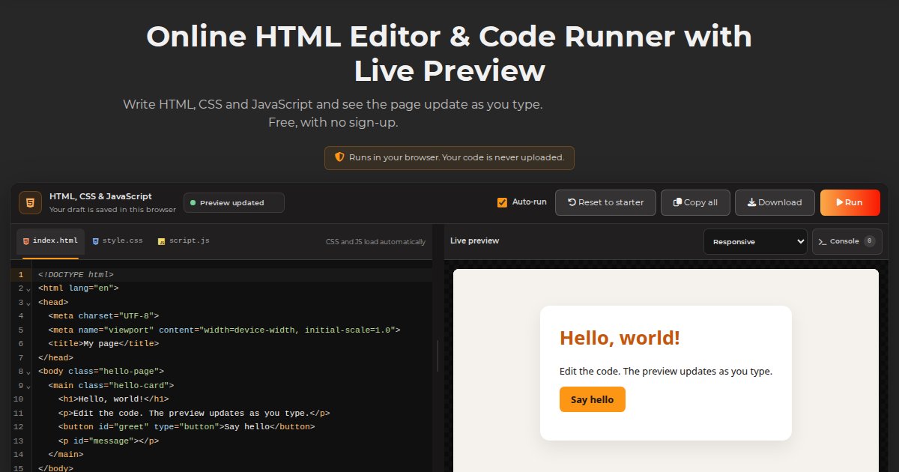Click the green status dot beside Preview updated
This screenshot has height=472, width=899.
coord(193,203)
